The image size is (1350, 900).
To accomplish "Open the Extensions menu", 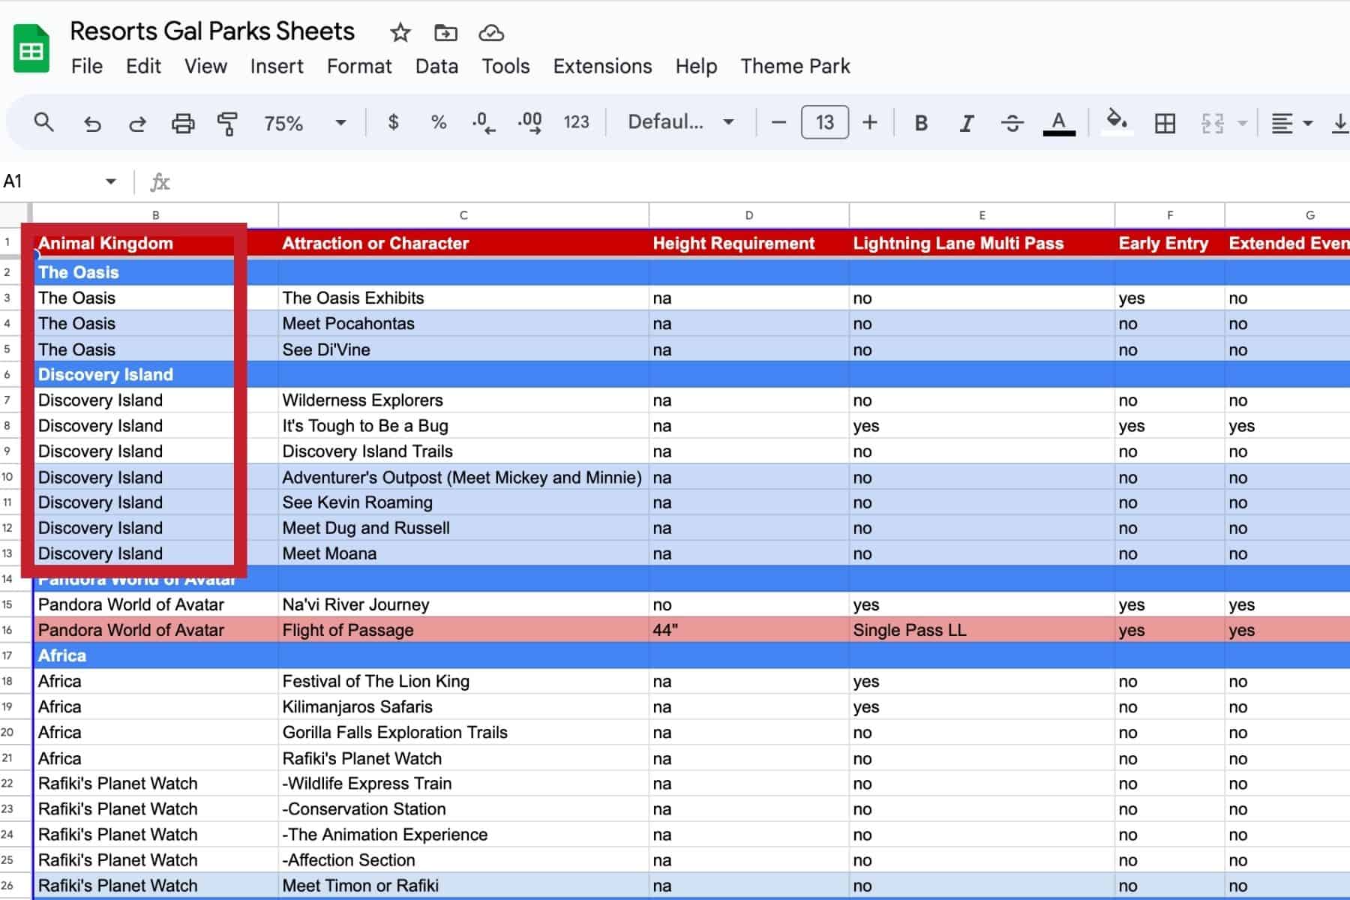I will click(602, 66).
